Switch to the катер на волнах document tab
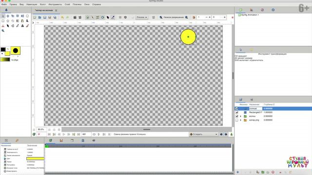 point(44,10)
